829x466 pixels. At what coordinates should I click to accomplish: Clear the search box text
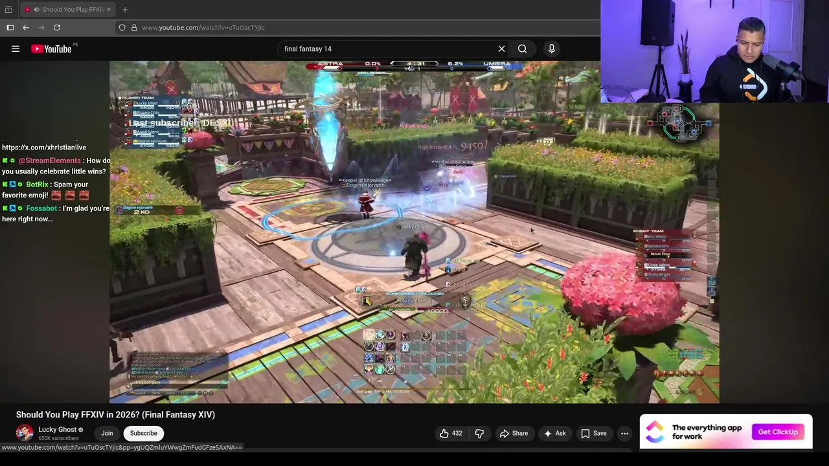[x=501, y=49]
